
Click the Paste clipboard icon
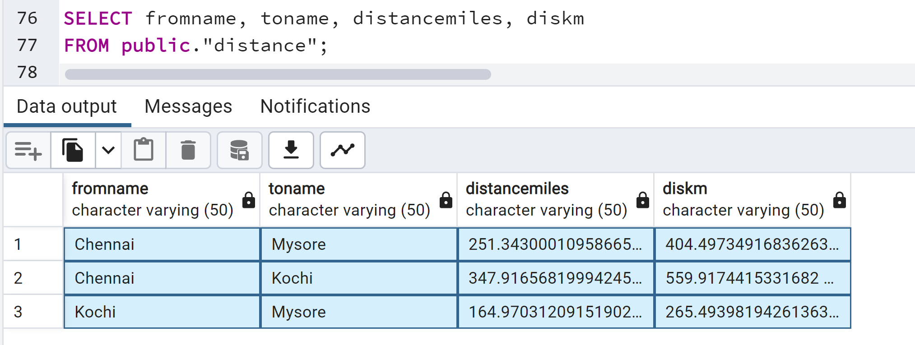[x=144, y=150]
